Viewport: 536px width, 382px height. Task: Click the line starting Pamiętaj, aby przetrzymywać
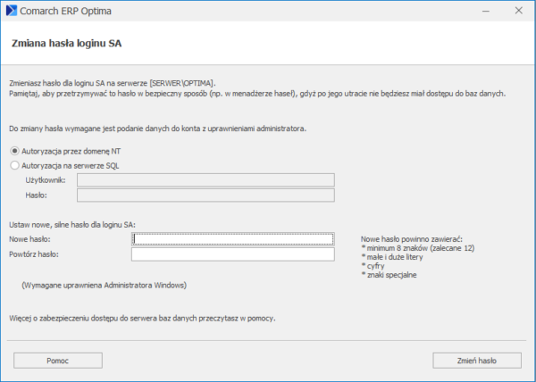tap(257, 94)
